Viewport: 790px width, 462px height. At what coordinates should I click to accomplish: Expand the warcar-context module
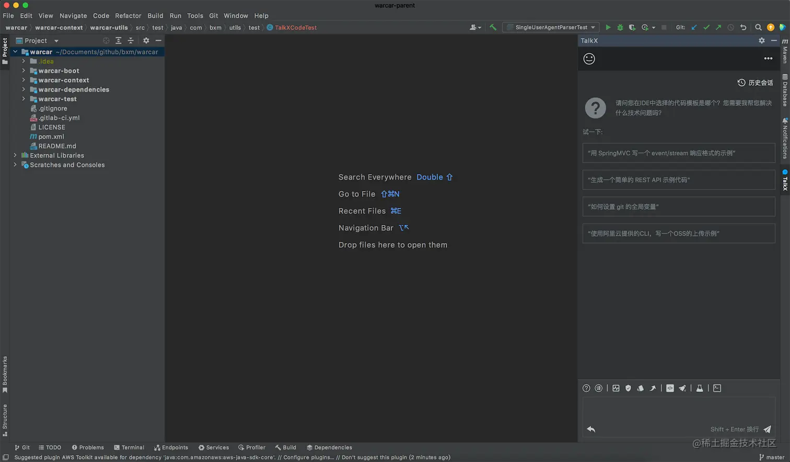coord(24,80)
